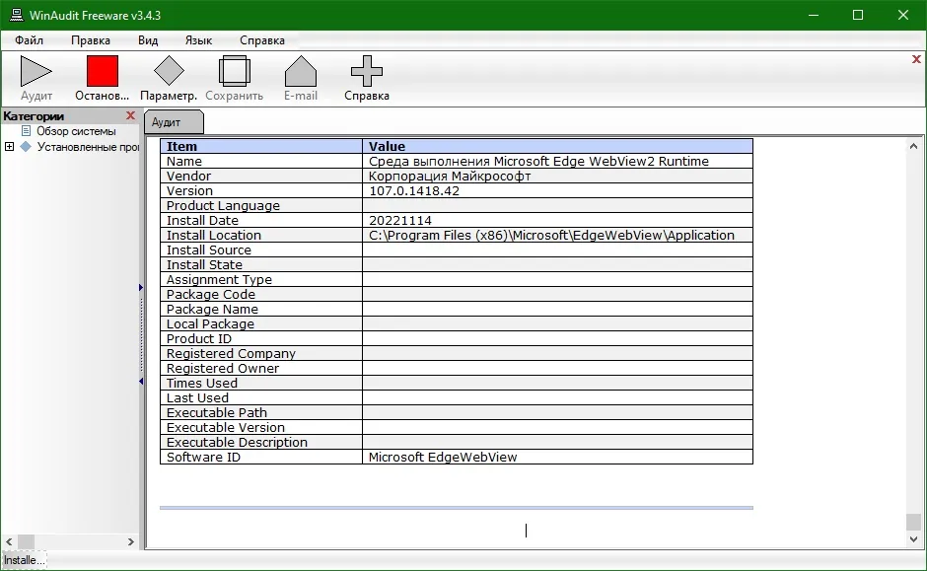The width and height of the screenshot is (927, 571).
Task: Open Параметр. diamond options icon
Action: [x=169, y=71]
